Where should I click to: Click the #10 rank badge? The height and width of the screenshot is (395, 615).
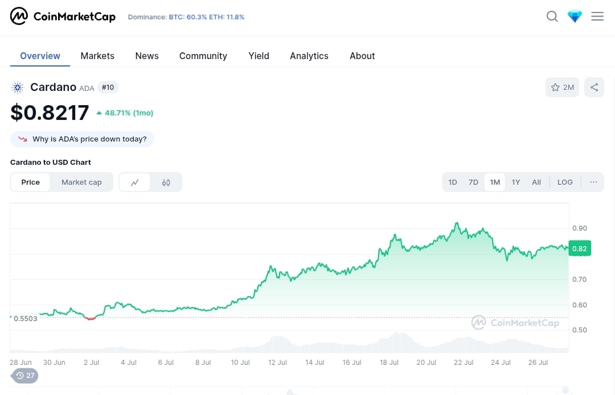pyautogui.click(x=108, y=88)
